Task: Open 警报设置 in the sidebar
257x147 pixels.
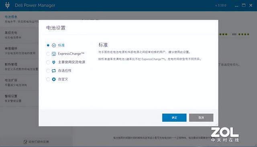Action: [19, 99]
